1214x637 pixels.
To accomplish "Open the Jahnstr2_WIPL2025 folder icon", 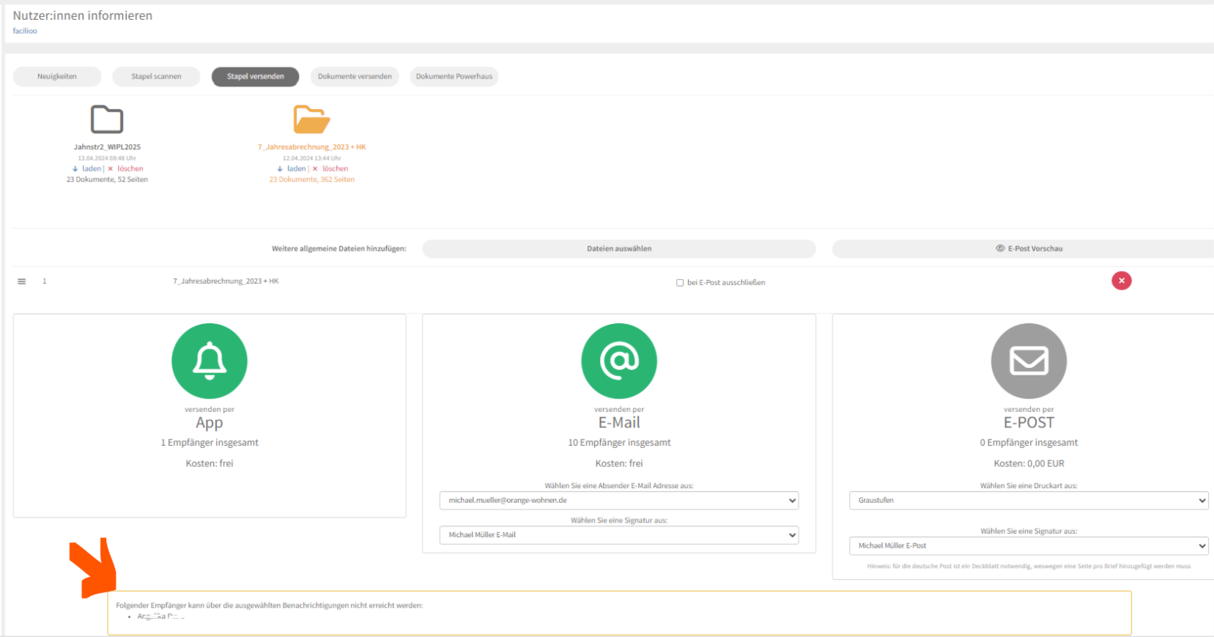I will pos(107,119).
